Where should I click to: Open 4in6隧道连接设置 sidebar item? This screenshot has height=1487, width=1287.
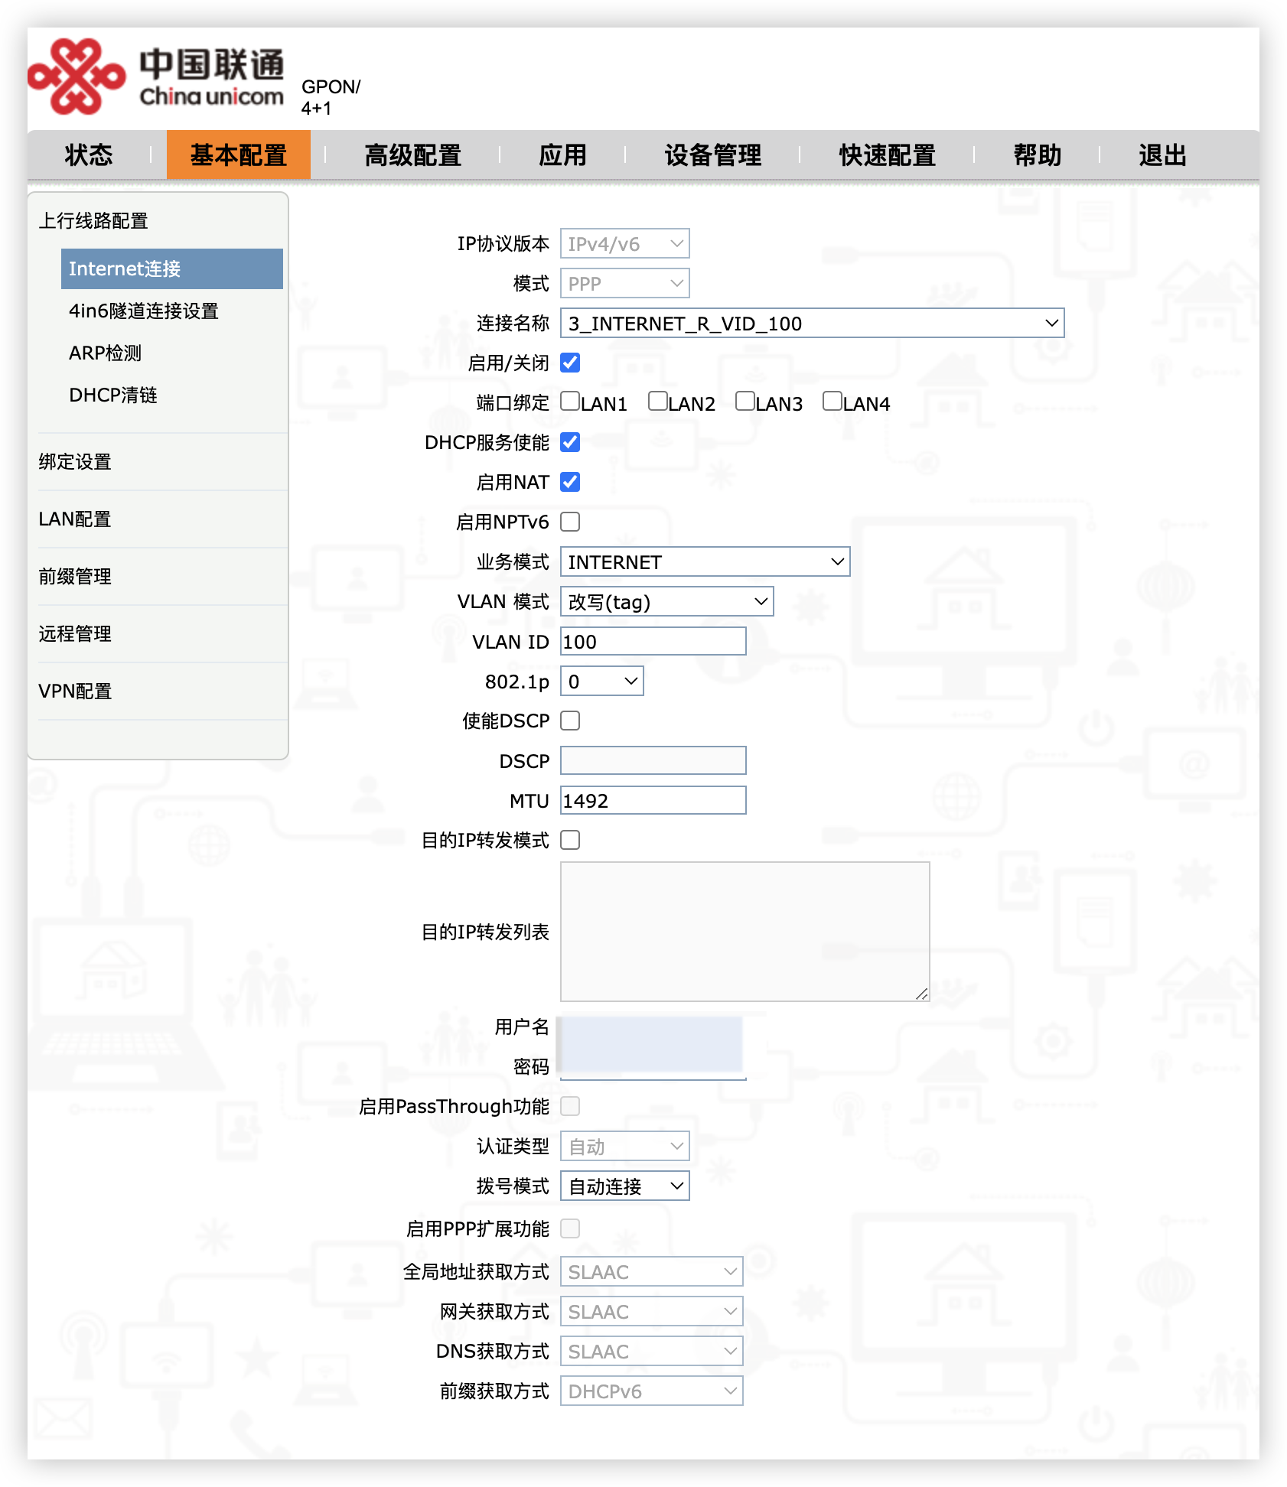point(144,311)
